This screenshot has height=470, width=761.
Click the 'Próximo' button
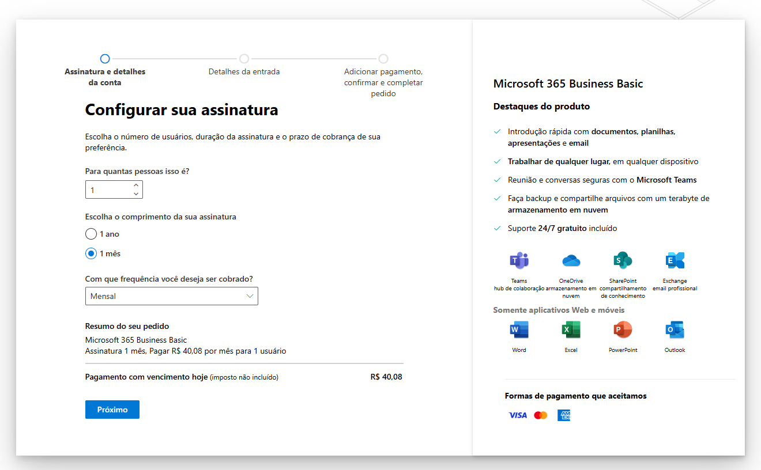click(x=112, y=410)
